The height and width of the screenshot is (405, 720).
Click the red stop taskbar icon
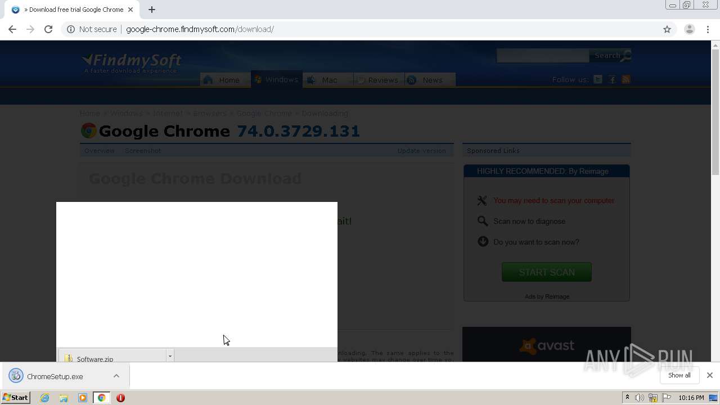120,398
